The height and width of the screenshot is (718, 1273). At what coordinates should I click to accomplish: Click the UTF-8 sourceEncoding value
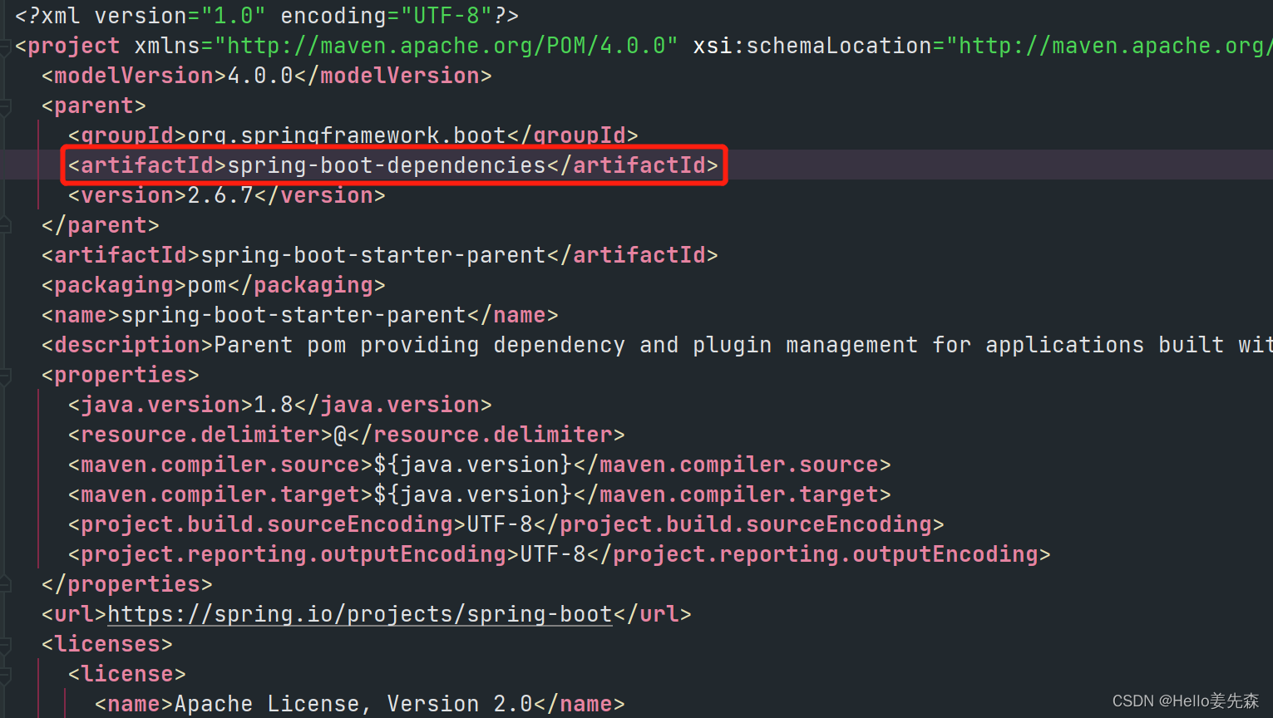tap(499, 524)
